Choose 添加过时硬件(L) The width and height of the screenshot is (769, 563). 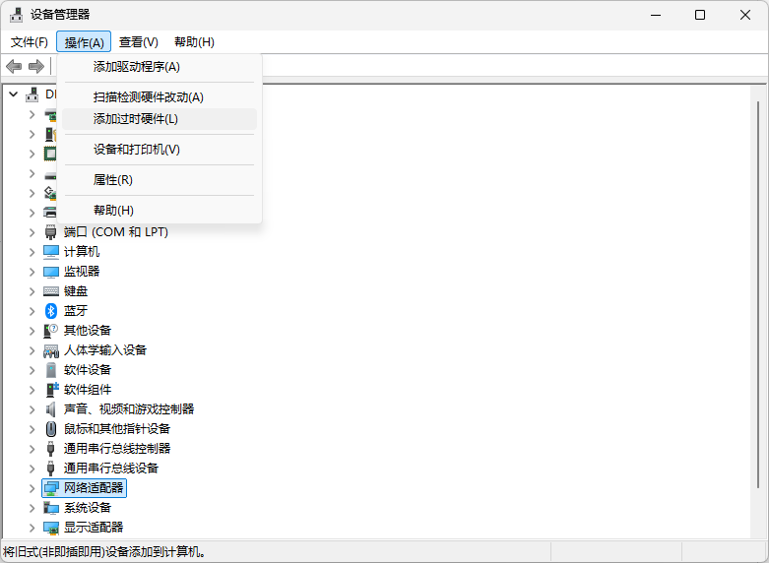coord(160,119)
